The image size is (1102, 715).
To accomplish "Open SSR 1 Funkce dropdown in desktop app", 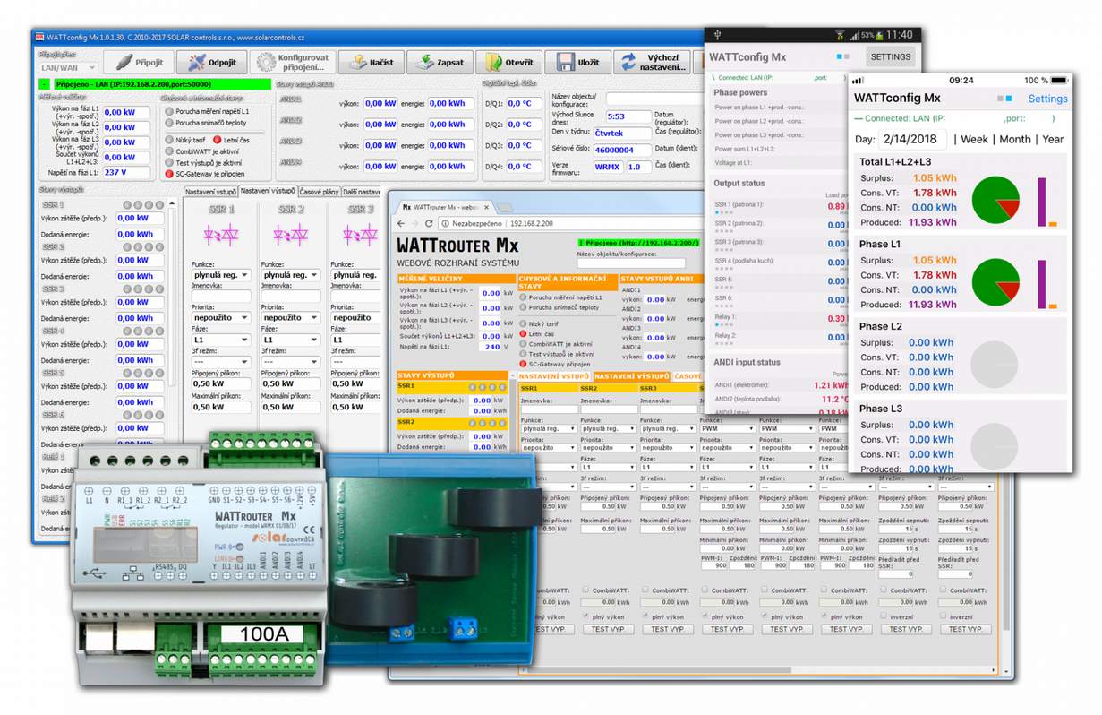I will pyautogui.click(x=220, y=275).
